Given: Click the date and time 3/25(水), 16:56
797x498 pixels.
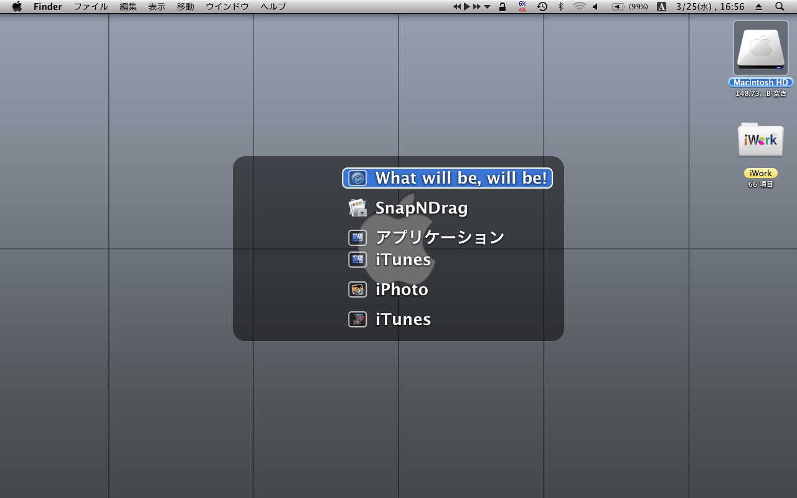Looking at the screenshot, I should click(710, 6).
